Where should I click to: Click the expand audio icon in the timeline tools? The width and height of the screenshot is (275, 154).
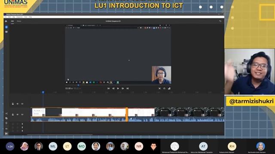tap(6, 129)
